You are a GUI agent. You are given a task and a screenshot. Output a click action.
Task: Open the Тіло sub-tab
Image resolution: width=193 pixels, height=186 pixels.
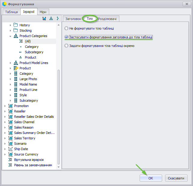(90, 19)
